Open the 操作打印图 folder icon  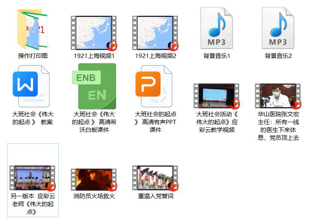(x=33, y=30)
